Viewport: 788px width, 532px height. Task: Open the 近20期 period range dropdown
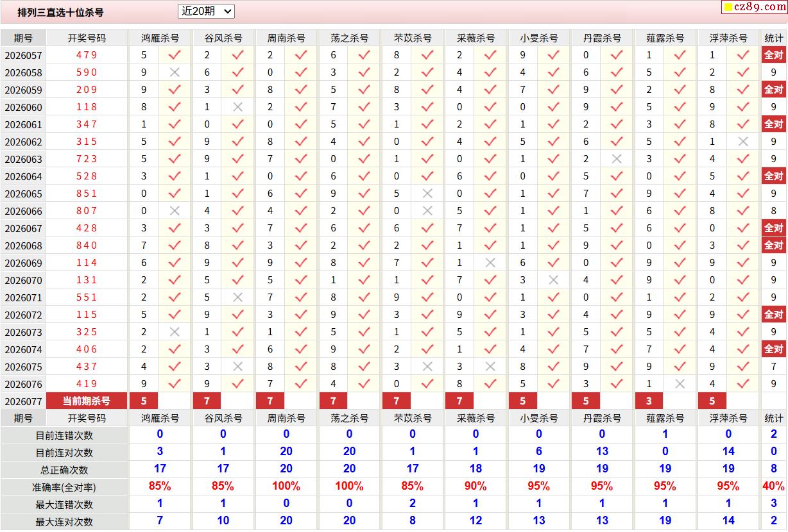pos(206,11)
